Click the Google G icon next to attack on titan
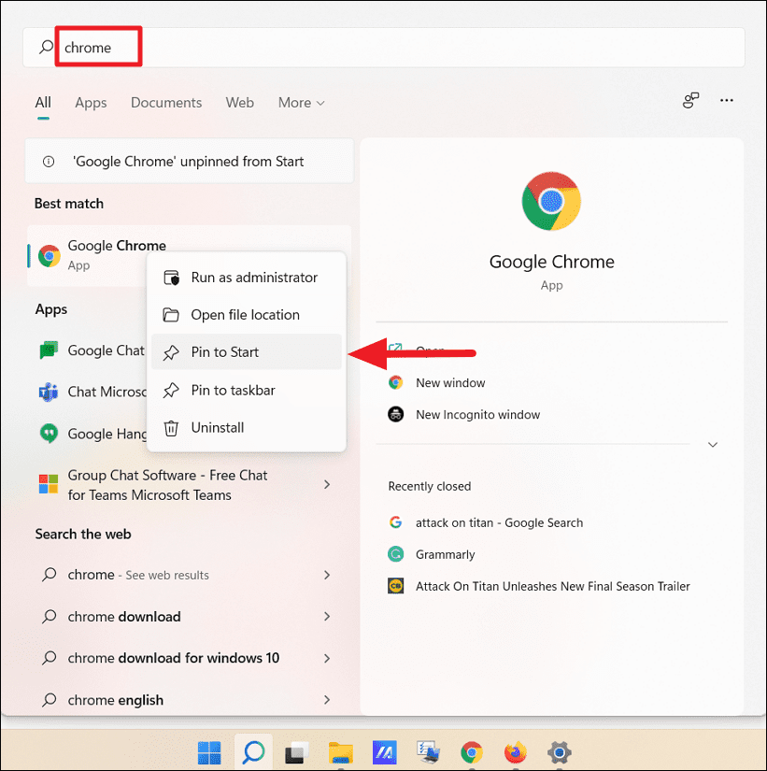 [x=396, y=522]
